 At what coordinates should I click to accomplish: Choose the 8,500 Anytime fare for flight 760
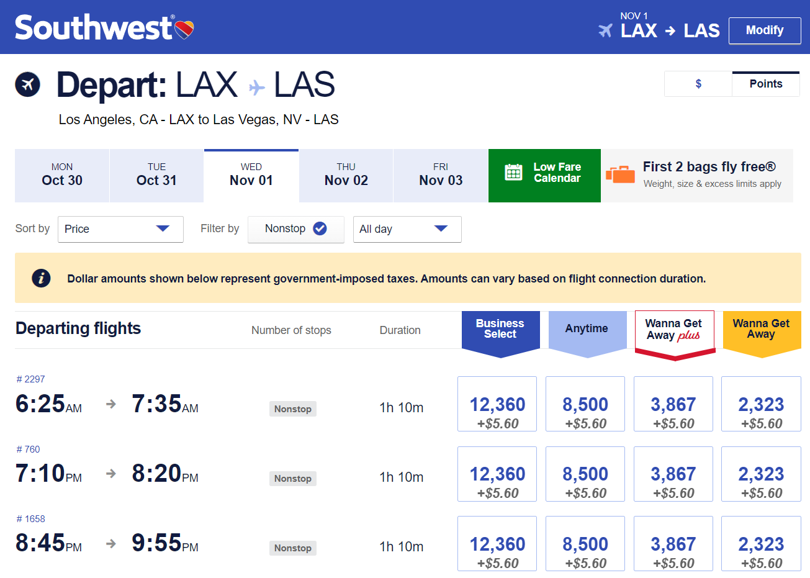(x=584, y=473)
